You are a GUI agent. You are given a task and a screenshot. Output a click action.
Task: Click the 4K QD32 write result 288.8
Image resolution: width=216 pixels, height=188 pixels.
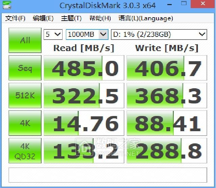pyautogui.click(x=167, y=151)
